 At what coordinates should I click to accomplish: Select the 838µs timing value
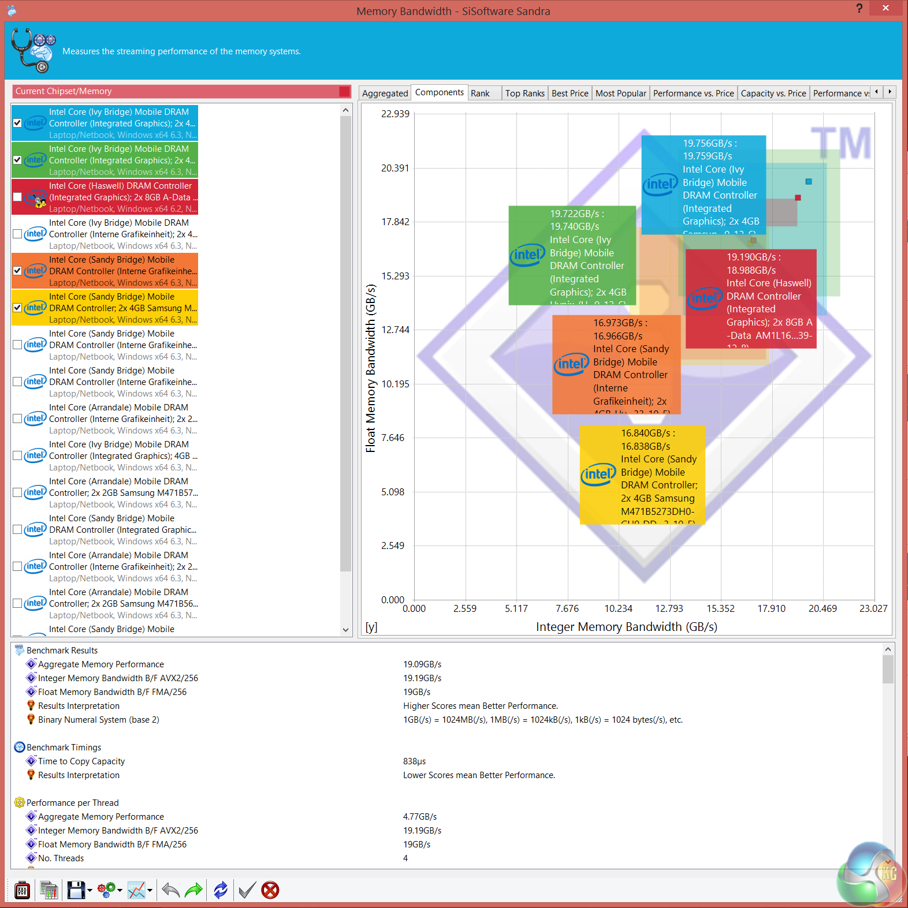point(414,761)
